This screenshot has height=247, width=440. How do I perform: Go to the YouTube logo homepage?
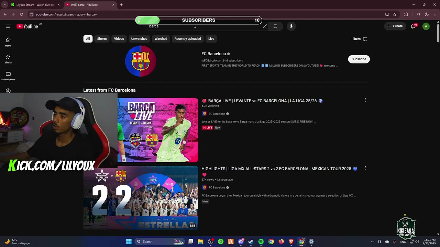(27, 26)
